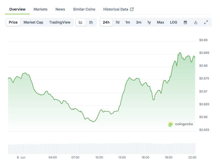Image resolution: width=215 pixels, height=165 pixels.
Task: Switch to line chart view icon
Action: click(x=81, y=22)
